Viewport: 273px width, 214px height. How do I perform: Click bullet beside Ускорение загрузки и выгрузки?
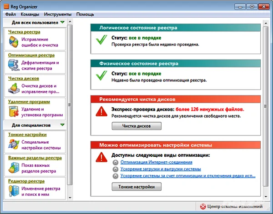coord(115,169)
